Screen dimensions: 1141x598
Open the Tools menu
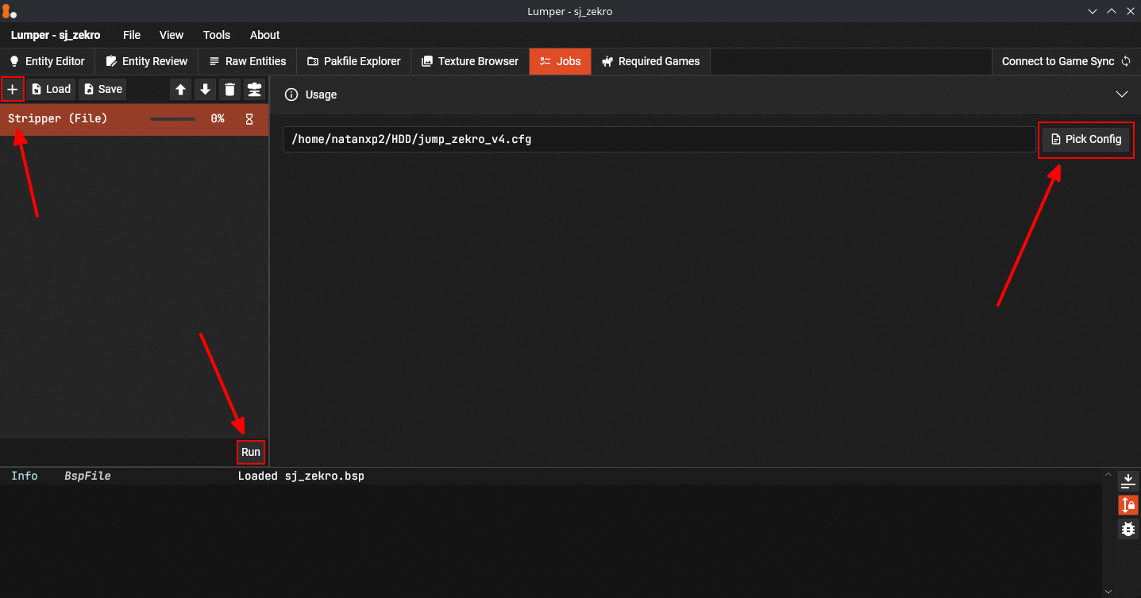pos(216,35)
